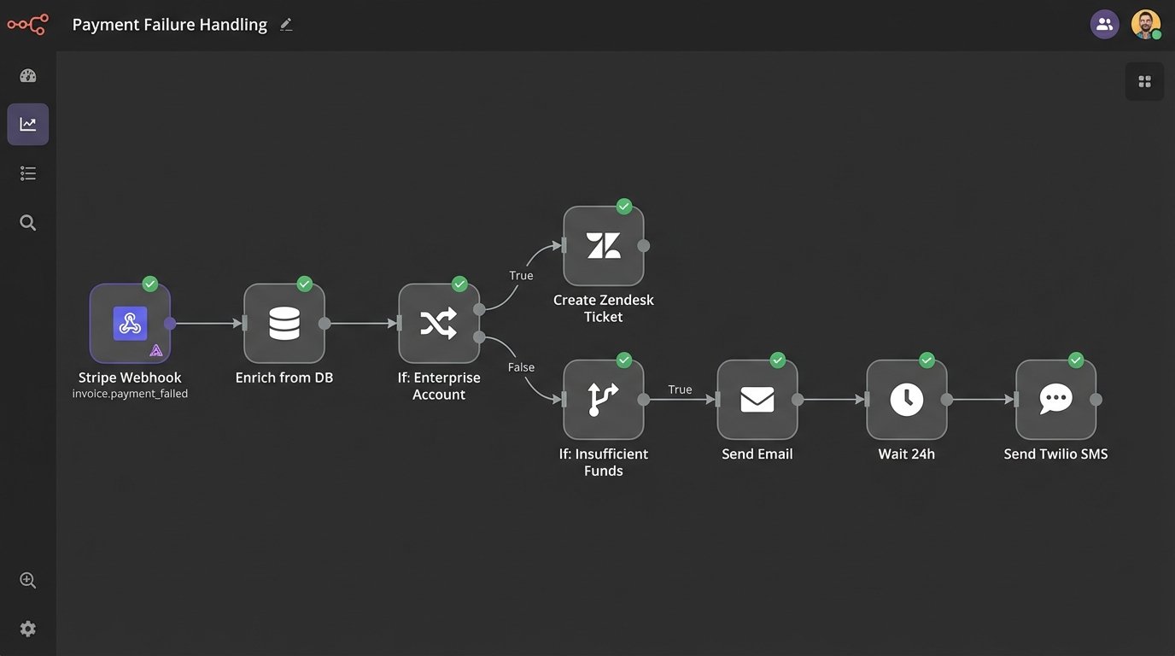Click your profile avatar at top right
Image resolution: width=1175 pixels, height=656 pixels.
[1145, 23]
